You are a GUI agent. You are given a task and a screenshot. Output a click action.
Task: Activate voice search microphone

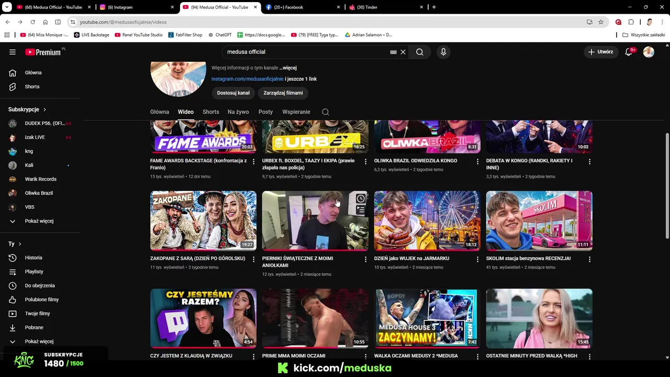(x=443, y=52)
